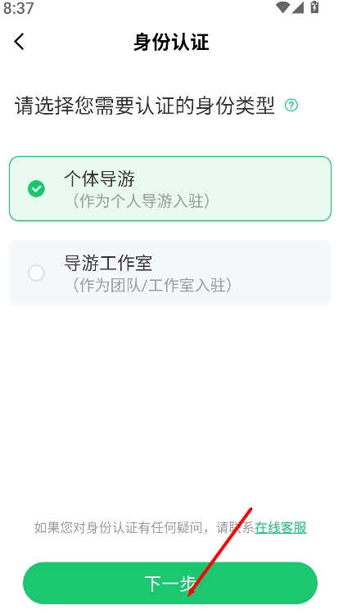The image size is (343, 614).
Task: Open the 在线客服 link
Action: [x=280, y=527]
